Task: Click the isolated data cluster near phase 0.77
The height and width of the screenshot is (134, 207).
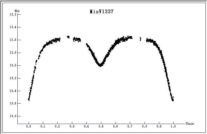Action: [x=140, y=39]
